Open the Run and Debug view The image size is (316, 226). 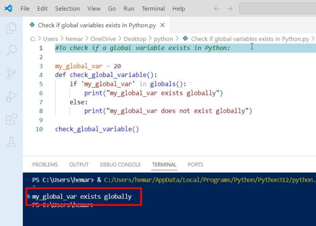[x=11, y=96]
